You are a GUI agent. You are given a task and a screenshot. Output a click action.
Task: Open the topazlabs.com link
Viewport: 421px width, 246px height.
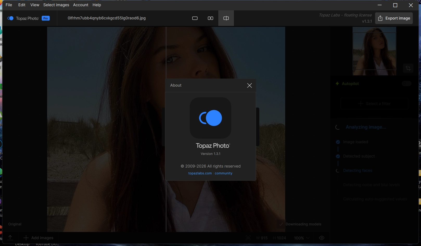point(200,173)
